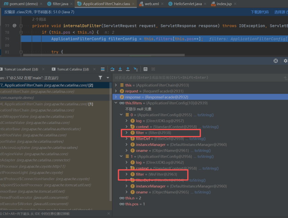Close the web.xml tab
The image size is (288, 218).
(162, 4)
